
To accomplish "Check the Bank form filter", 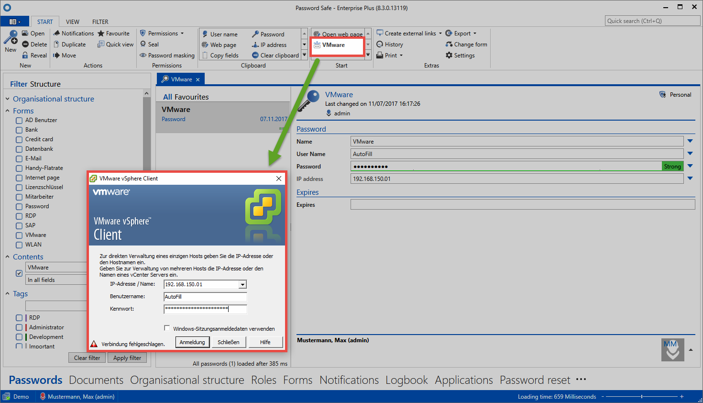I will (x=19, y=130).
